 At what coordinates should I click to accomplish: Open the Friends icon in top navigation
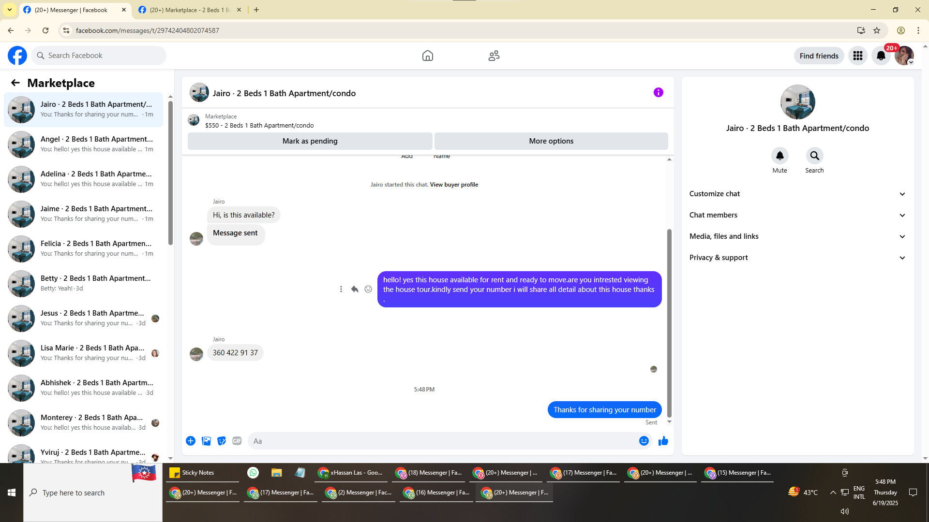(x=494, y=56)
